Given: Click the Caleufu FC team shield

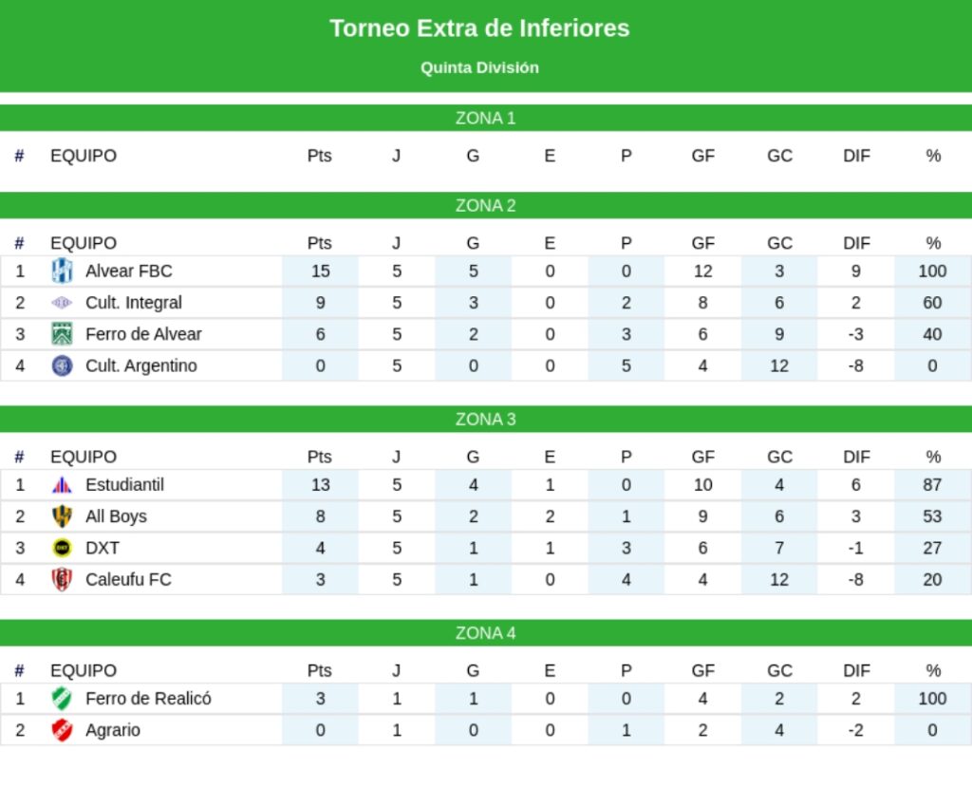Looking at the screenshot, I should 62,579.
